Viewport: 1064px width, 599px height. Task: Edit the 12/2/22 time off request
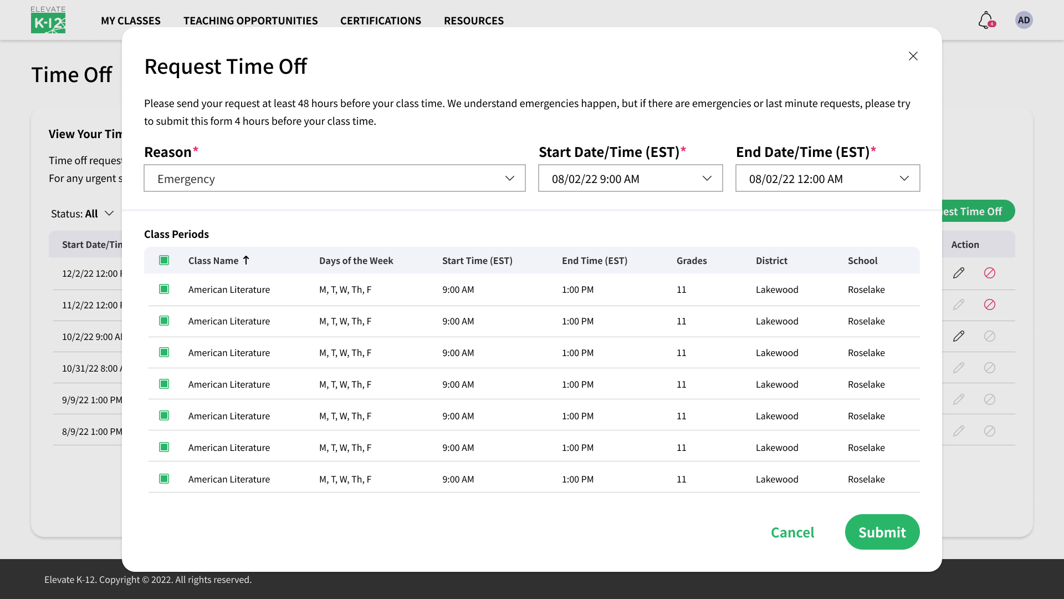[x=959, y=273]
